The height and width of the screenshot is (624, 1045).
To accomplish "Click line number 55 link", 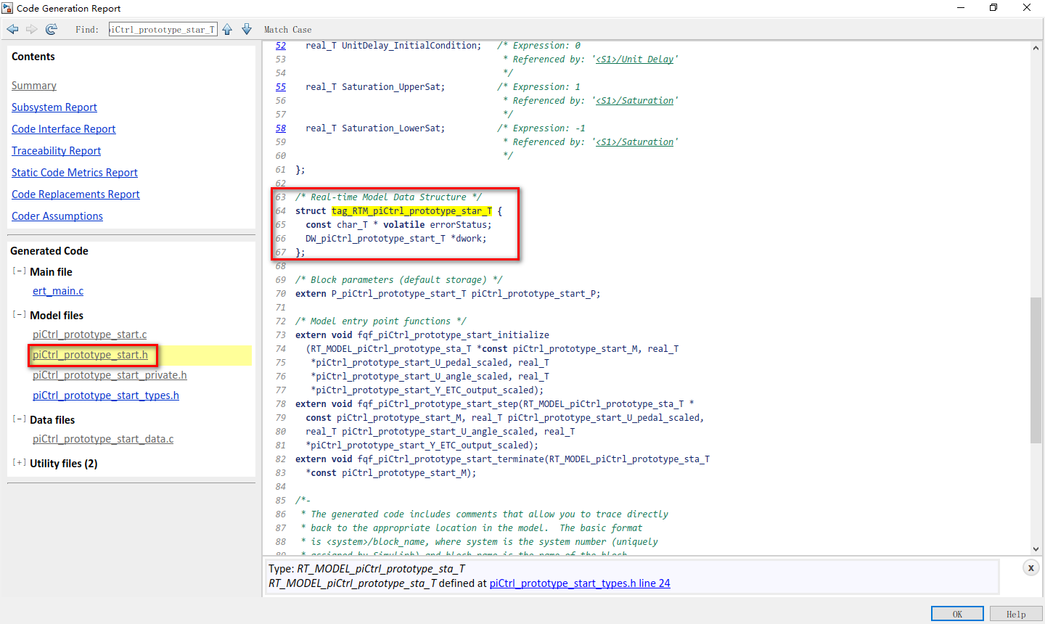I will click(x=281, y=87).
